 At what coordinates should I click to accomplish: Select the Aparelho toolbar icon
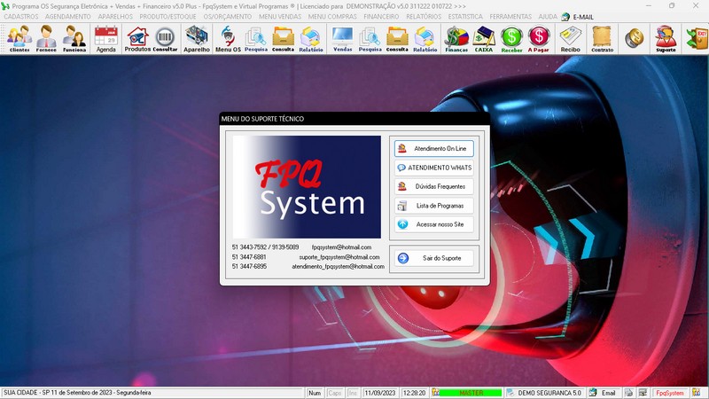[x=197, y=38]
